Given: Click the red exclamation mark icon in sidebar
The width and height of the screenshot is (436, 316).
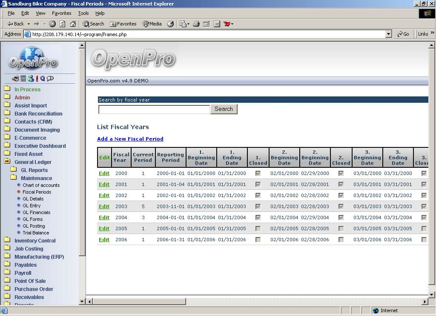Looking at the screenshot, I should [37, 79].
